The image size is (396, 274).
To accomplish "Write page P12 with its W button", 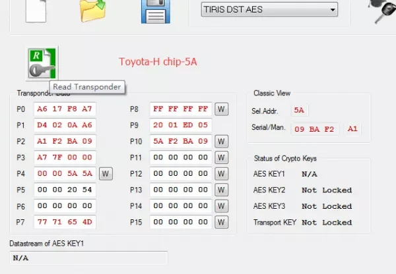I will pyautogui.click(x=222, y=174).
